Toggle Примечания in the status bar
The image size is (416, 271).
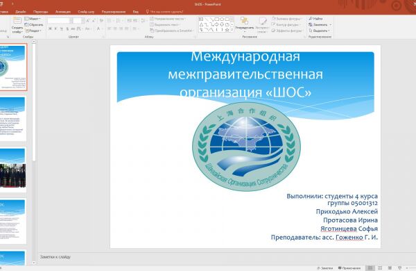(349, 268)
